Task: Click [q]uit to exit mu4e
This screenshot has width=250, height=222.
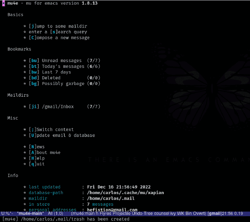Action: click(37, 164)
